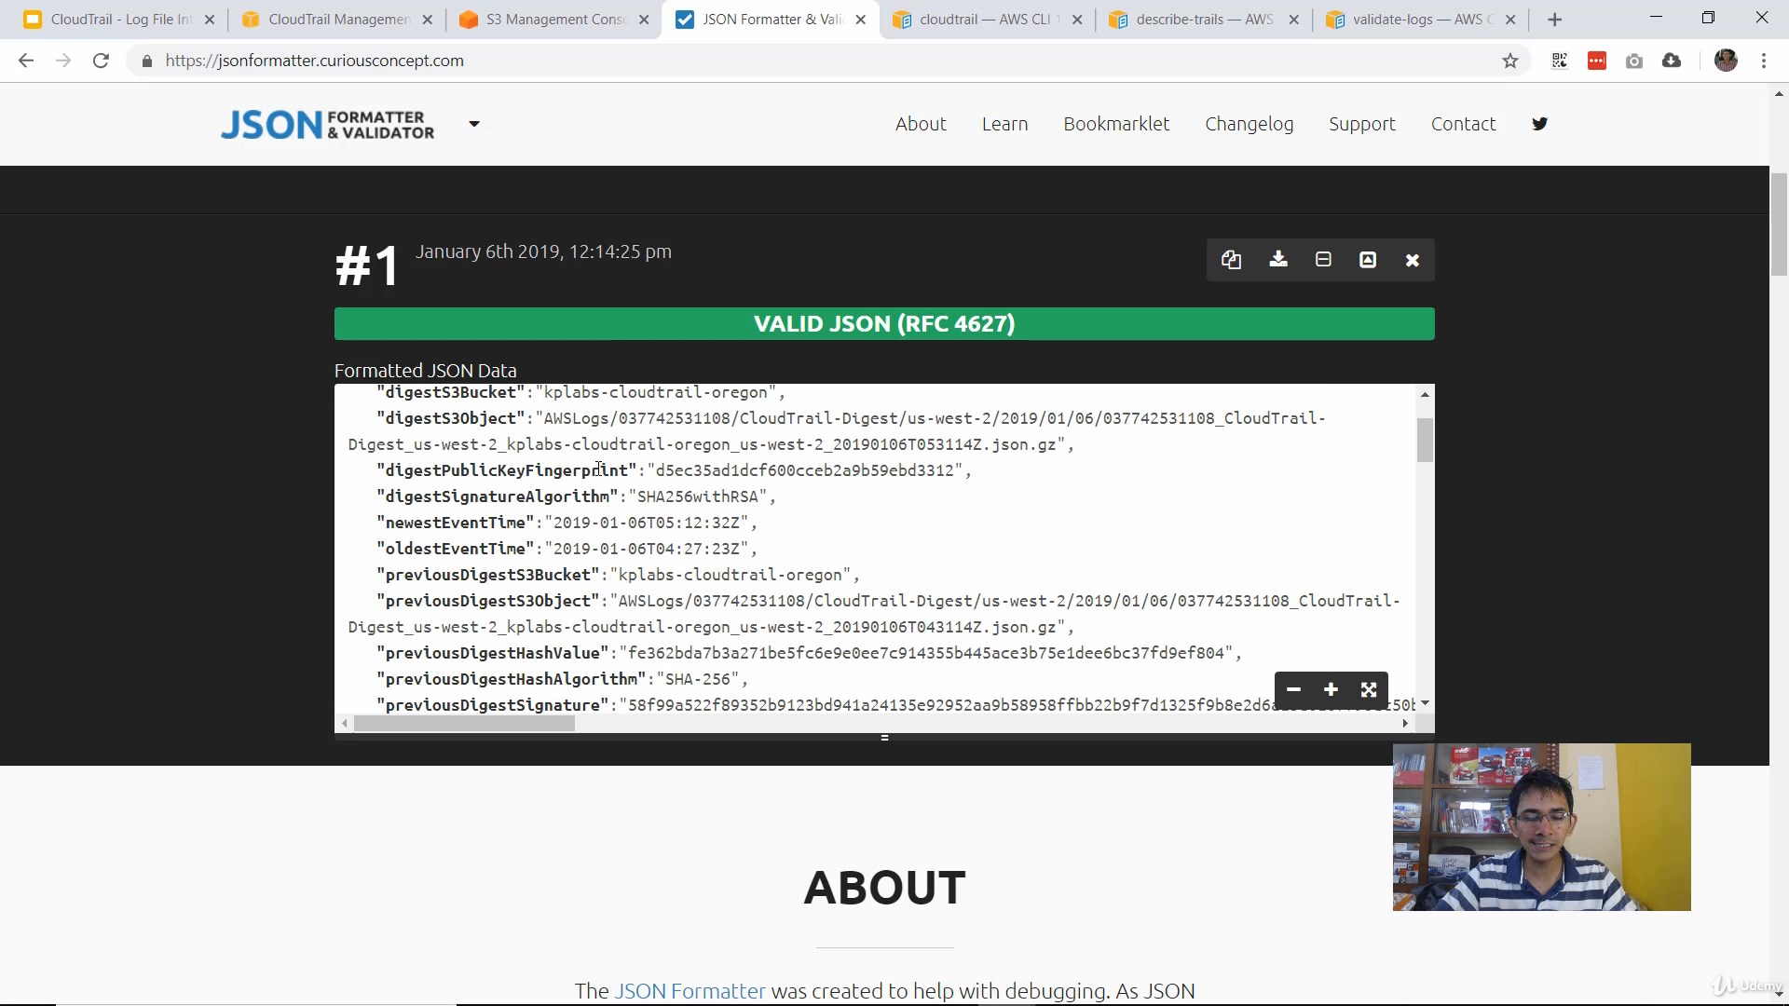The image size is (1789, 1006).
Task: Open the QR code extension icon
Action: (1560, 61)
